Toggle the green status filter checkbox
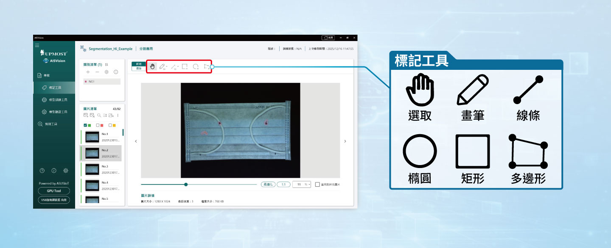This screenshot has height=248, width=611. coord(86,125)
